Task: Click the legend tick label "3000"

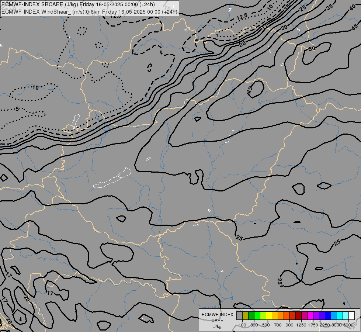Action: 337,325
